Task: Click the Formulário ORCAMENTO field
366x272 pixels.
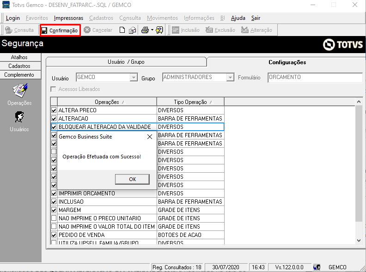Action: [315, 77]
